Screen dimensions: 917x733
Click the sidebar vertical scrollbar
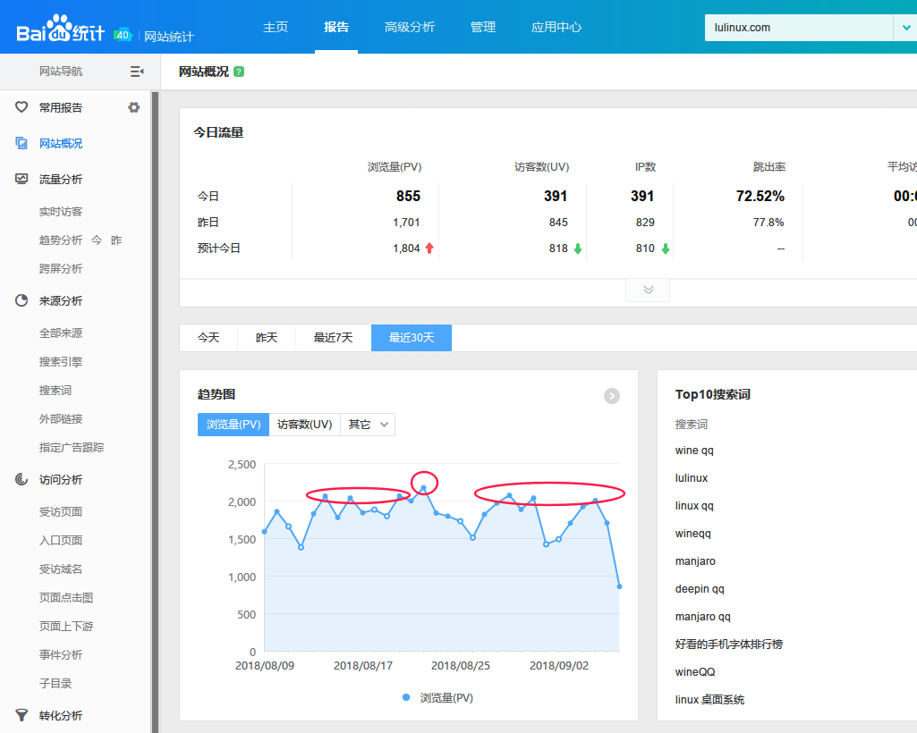coord(155,411)
